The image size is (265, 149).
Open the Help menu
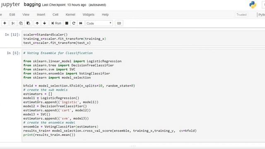tap(105, 14)
